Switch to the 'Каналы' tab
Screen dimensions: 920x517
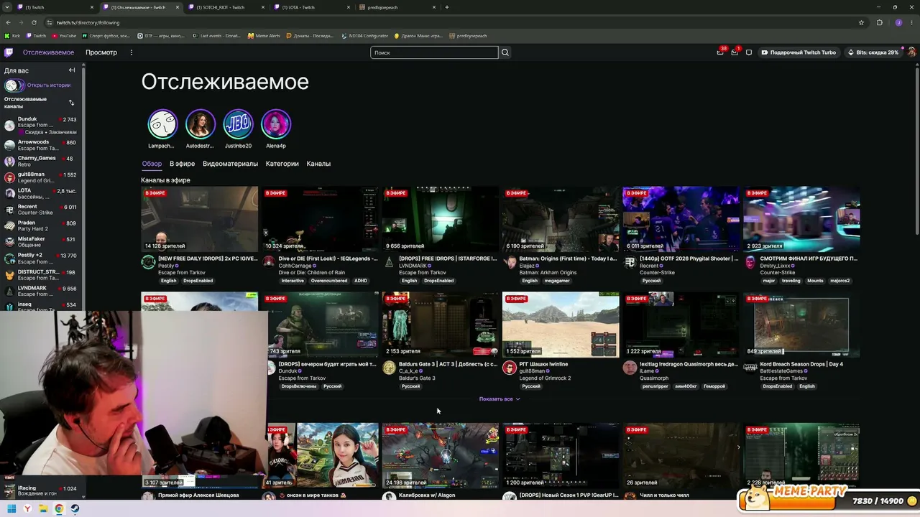point(318,164)
